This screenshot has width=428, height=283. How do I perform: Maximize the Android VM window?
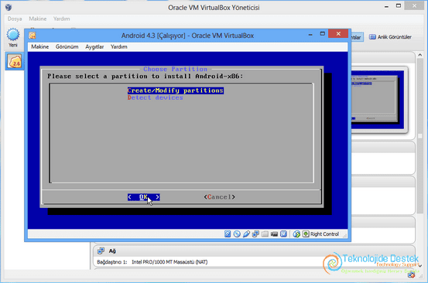click(x=323, y=34)
